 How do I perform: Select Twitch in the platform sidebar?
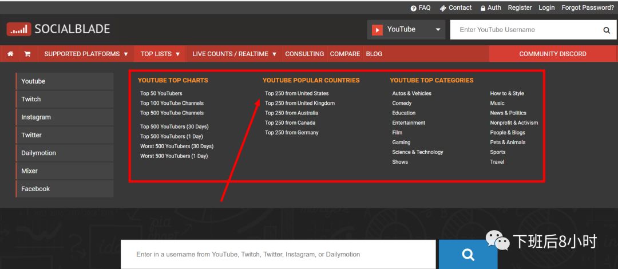click(31, 99)
